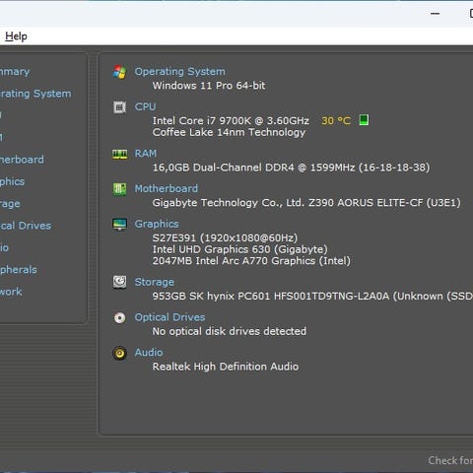
Task: Select Motherboard in the sidebar
Action: 22,160
